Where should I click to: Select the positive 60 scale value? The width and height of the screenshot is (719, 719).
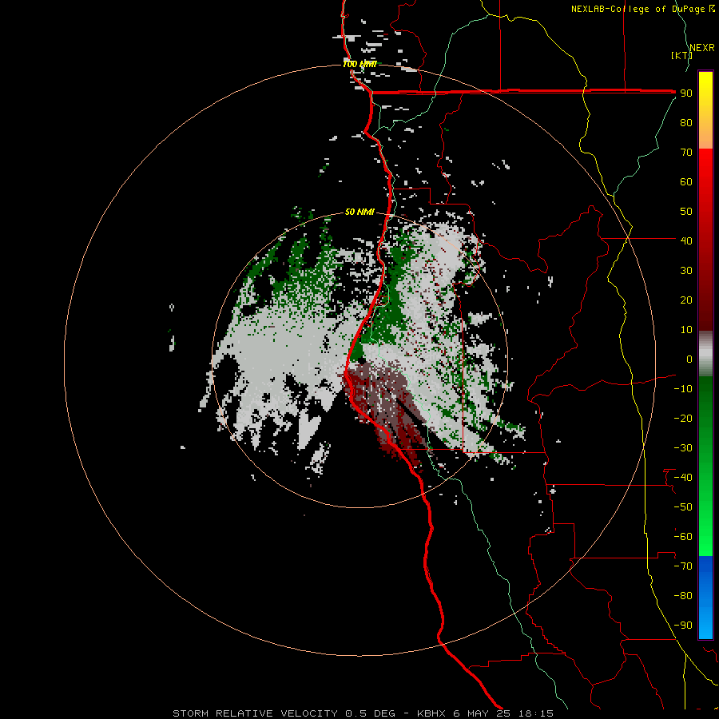click(x=686, y=181)
